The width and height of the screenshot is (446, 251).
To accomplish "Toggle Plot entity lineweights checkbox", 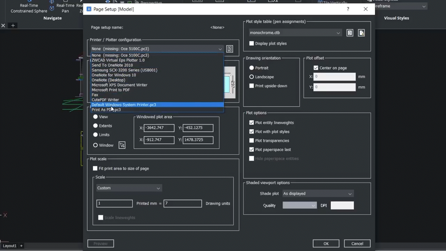I will (252, 123).
